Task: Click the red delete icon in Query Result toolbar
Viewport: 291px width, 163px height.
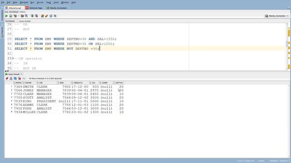Action: tap(19, 78)
